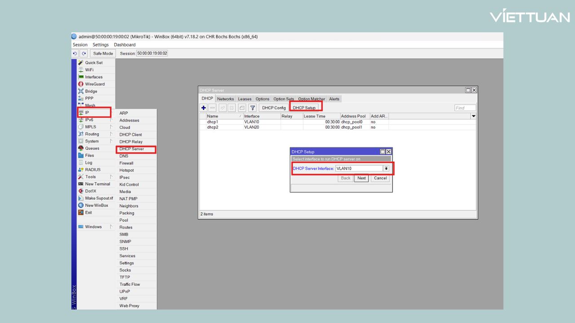Open DHCP Server Interface dropdown arrow
Screen dimensions: 575x323
tap(386, 169)
